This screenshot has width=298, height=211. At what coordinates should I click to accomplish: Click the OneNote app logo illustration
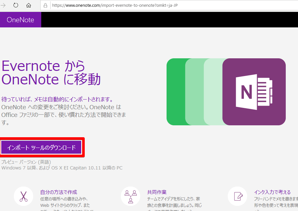pyautogui.click(x=226, y=92)
